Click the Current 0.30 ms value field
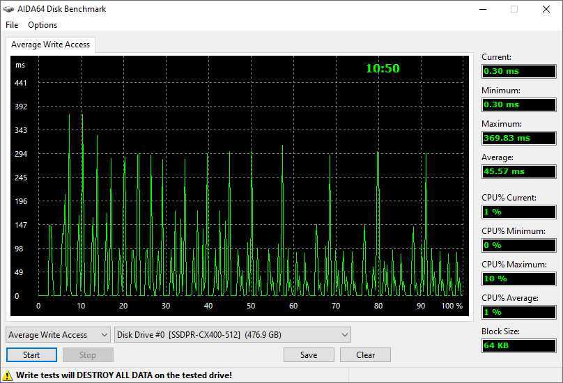Viewport: 563px width, 383px height. pyautogui.click(x=519, y=71)
